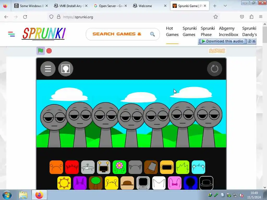Select the silver cymbal character icon
The height and width of the screenshot is (200, 267).
tap(88, 167)
